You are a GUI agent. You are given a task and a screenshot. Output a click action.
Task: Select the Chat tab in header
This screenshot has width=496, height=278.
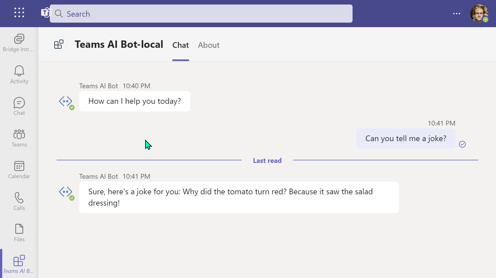181,45
